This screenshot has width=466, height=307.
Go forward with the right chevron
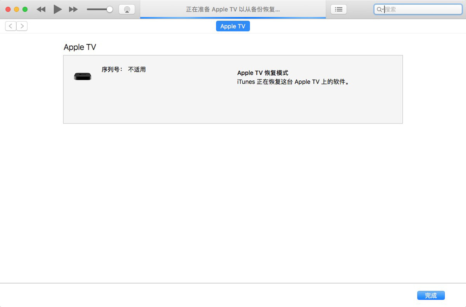tap(22, 26)
